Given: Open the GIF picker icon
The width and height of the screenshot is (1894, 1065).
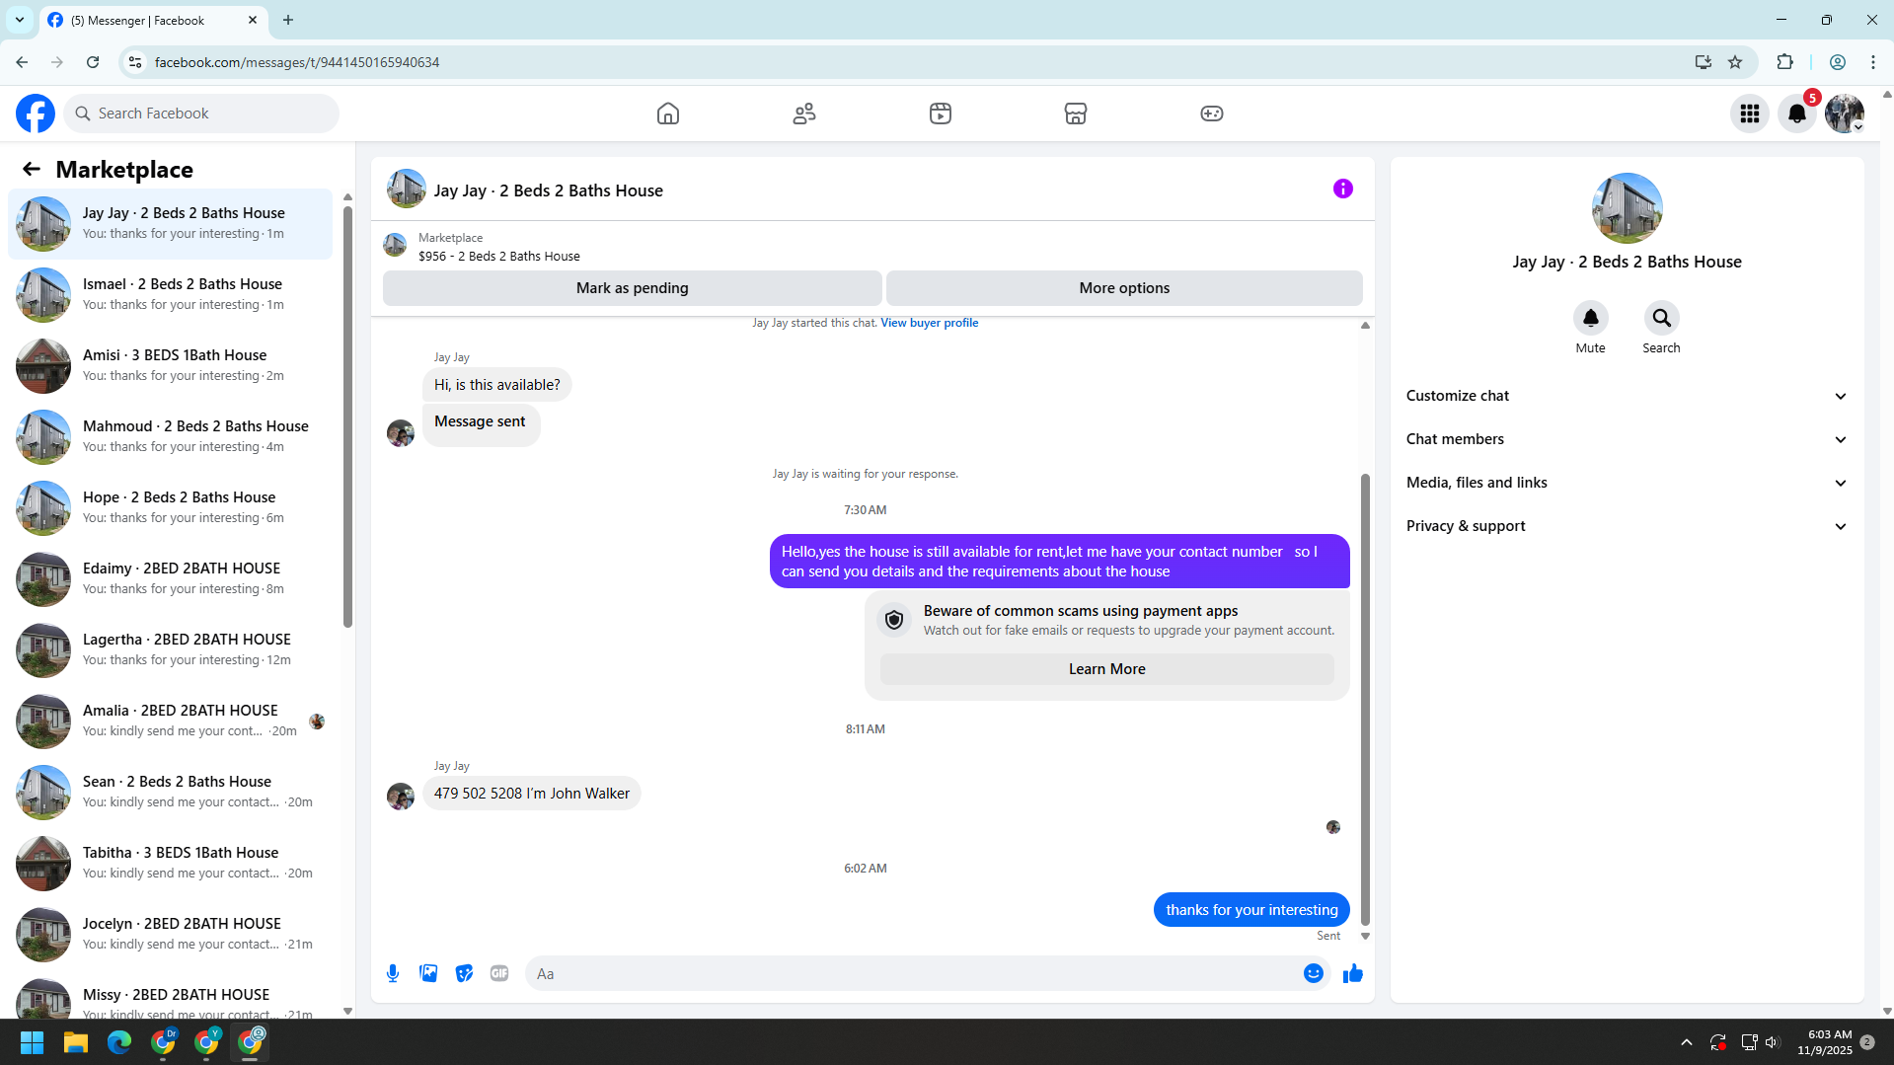Looking at the screenshot, I should (499, 973).
